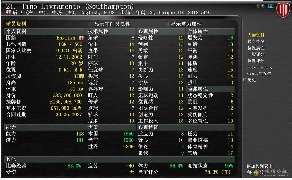Select the 球员资料 heading
This screenshot has height=180, width=292.
point(16,24)
